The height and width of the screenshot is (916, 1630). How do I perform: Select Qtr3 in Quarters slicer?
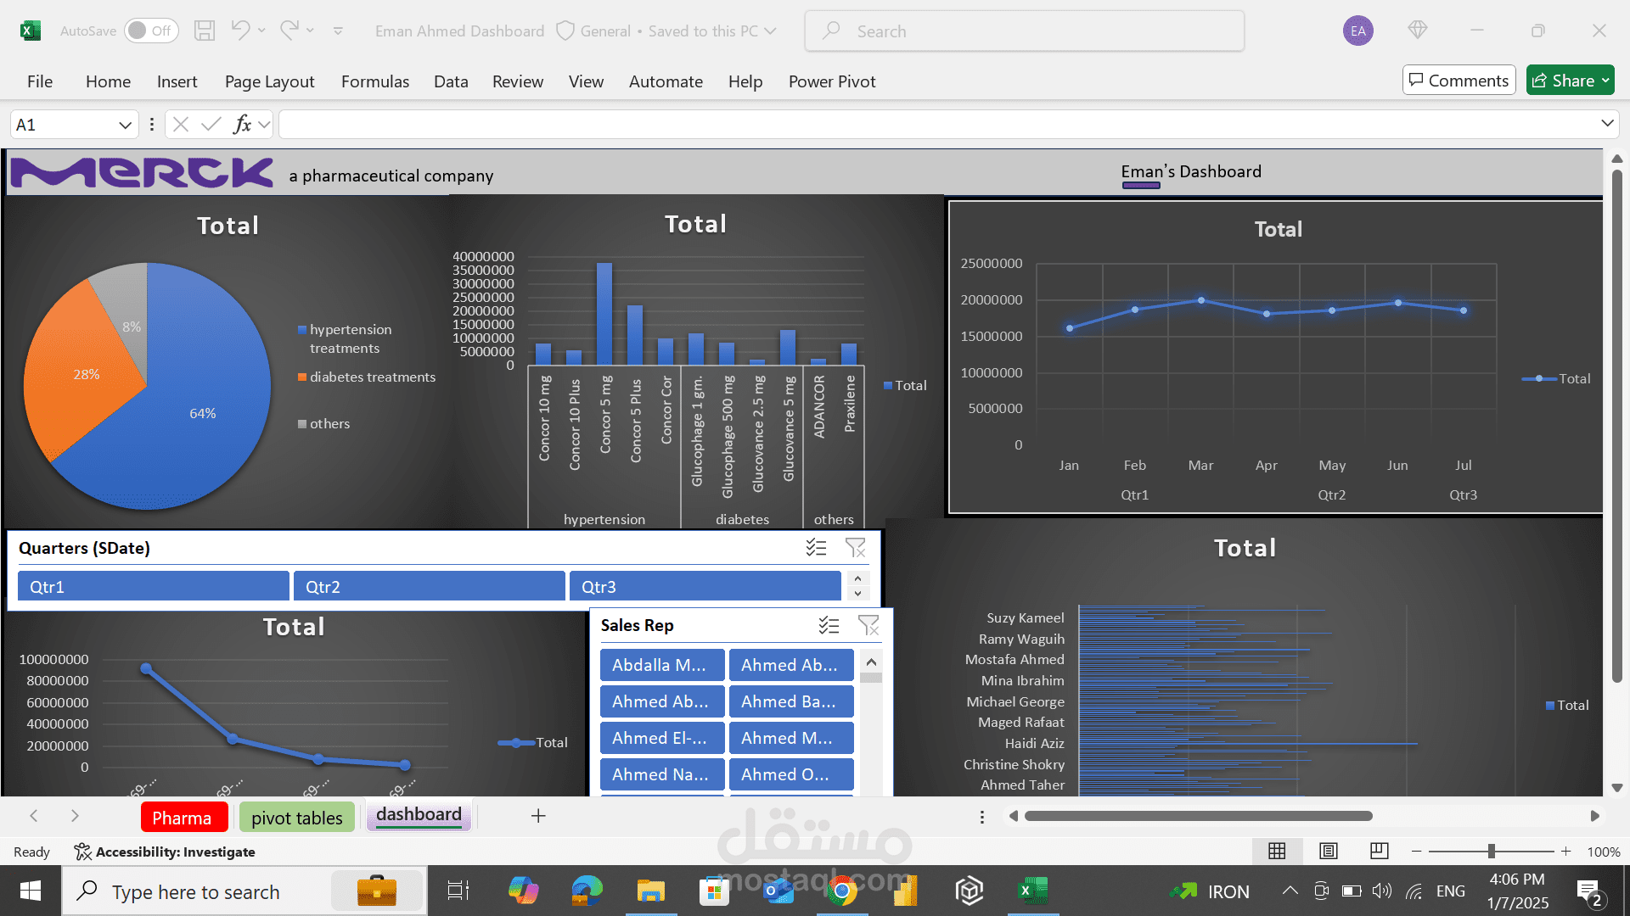tap(705, 586)
